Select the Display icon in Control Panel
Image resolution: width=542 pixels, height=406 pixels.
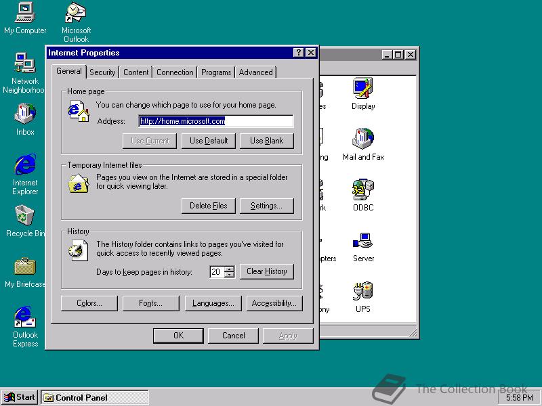tap(363, 93)
